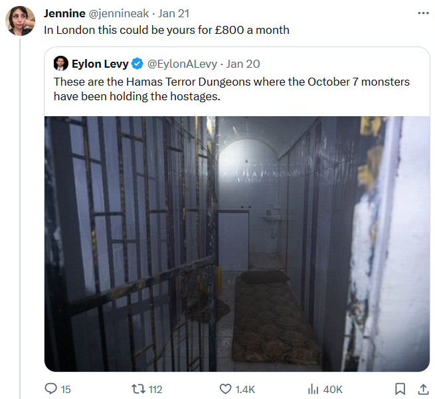Bookmark this tweet
This screenshot has height=399, width=435.
pyautogui.click(x=400, y=389)
